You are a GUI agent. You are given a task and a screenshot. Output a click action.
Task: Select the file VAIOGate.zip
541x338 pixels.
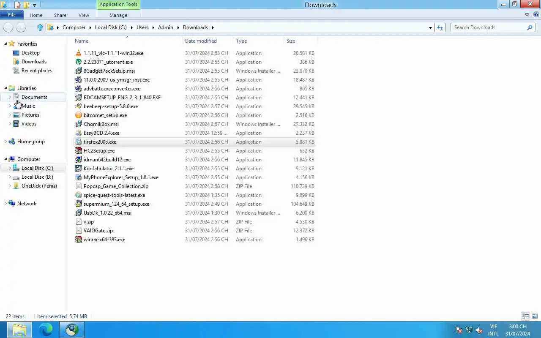point(98,231)
